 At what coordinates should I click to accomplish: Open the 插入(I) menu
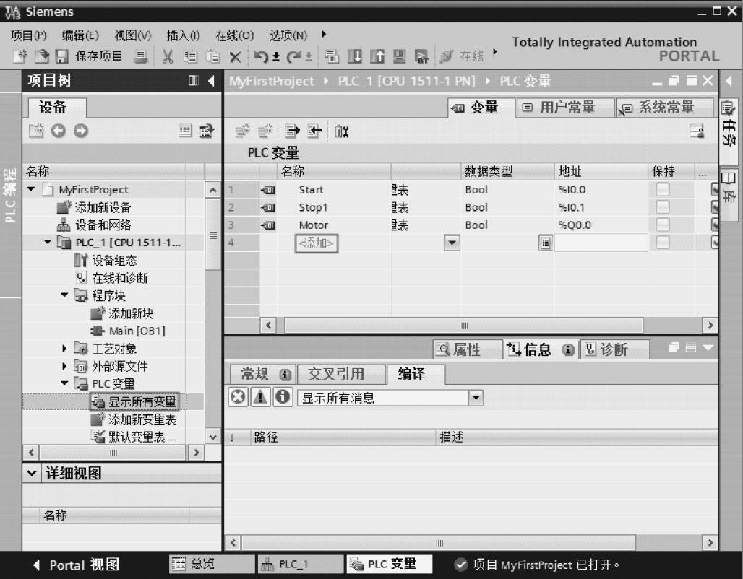(183, 35)
